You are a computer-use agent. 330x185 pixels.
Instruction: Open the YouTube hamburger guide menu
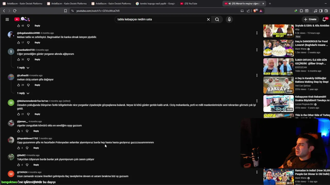click(7, 19)
